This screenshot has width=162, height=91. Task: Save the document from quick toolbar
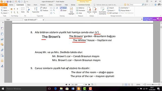8,2
